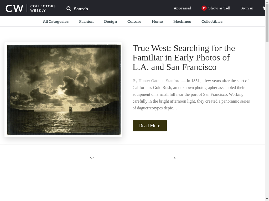Open the sepia ship seascape photo
Image resolution: width=269 pixels, height=201 pixels.
pos(64,90)
